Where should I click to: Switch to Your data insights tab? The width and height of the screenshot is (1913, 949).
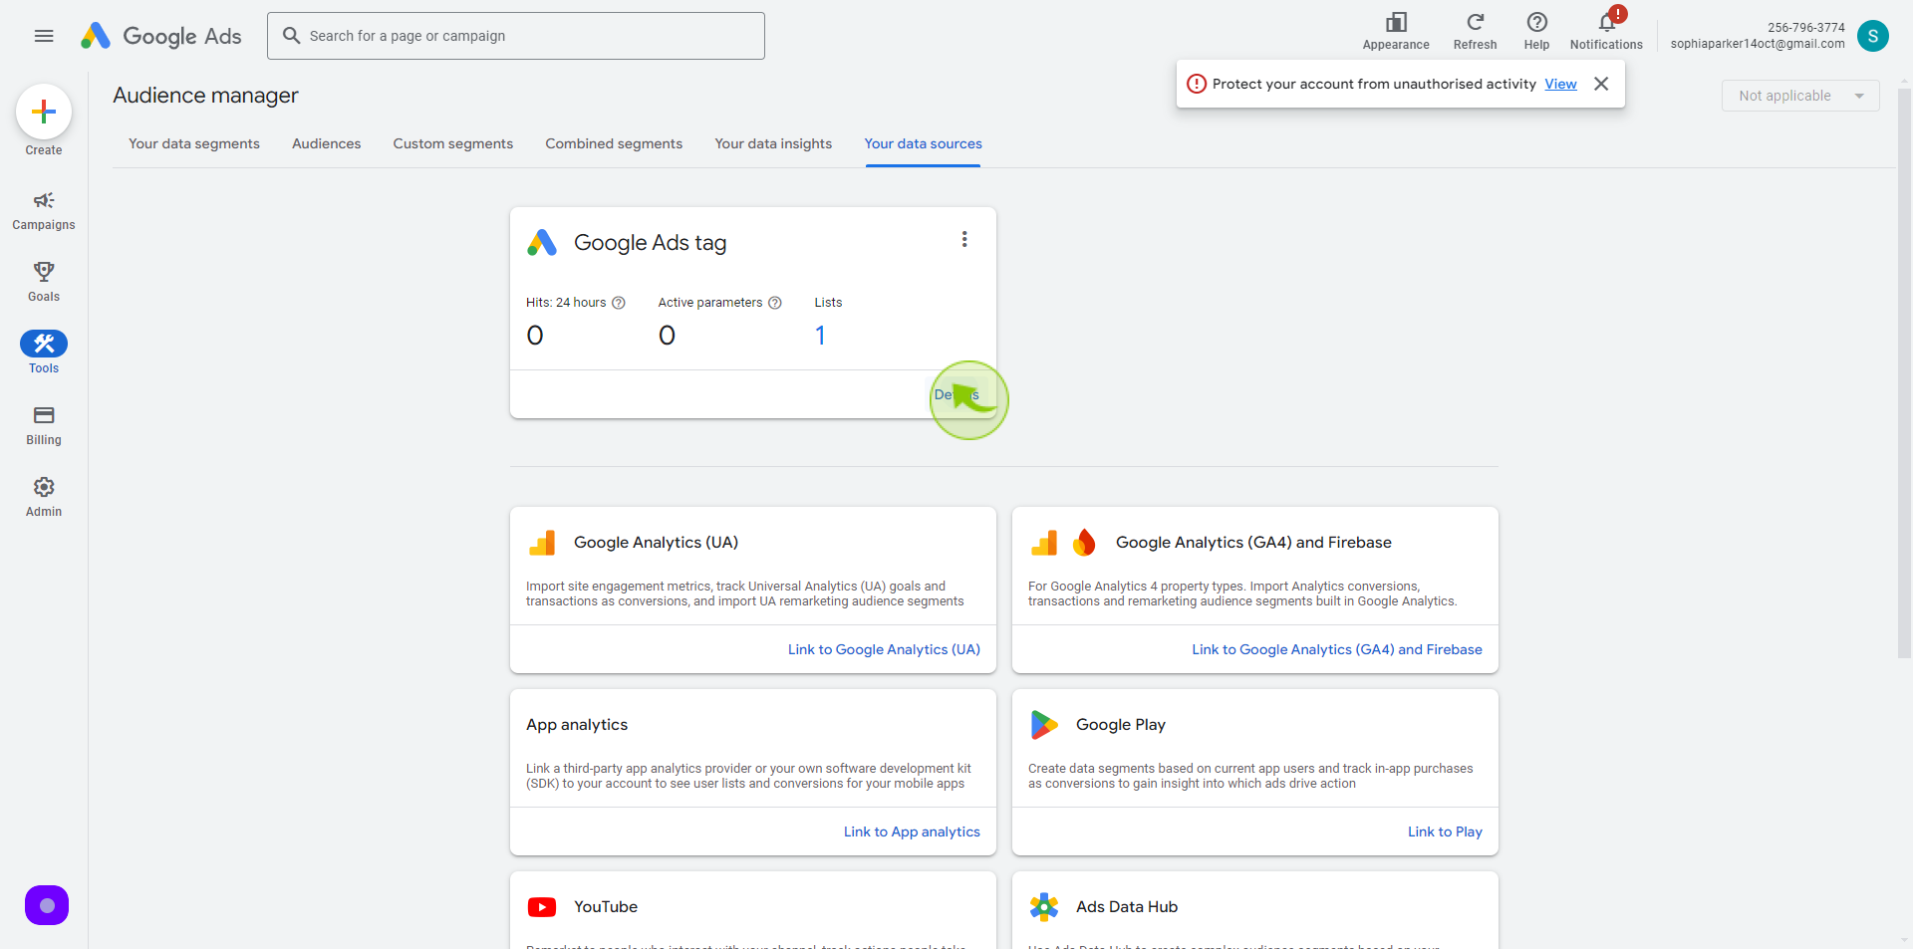click(x=773, y=143)
